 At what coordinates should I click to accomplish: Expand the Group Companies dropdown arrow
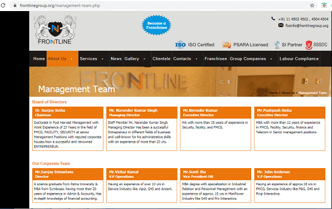(271, 59)
